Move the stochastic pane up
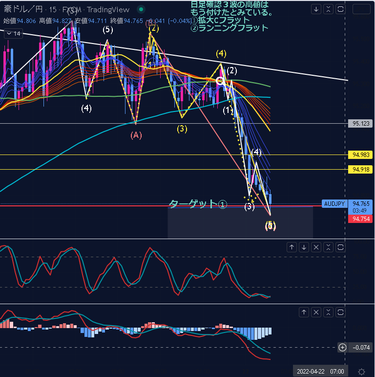 point(292,247)
